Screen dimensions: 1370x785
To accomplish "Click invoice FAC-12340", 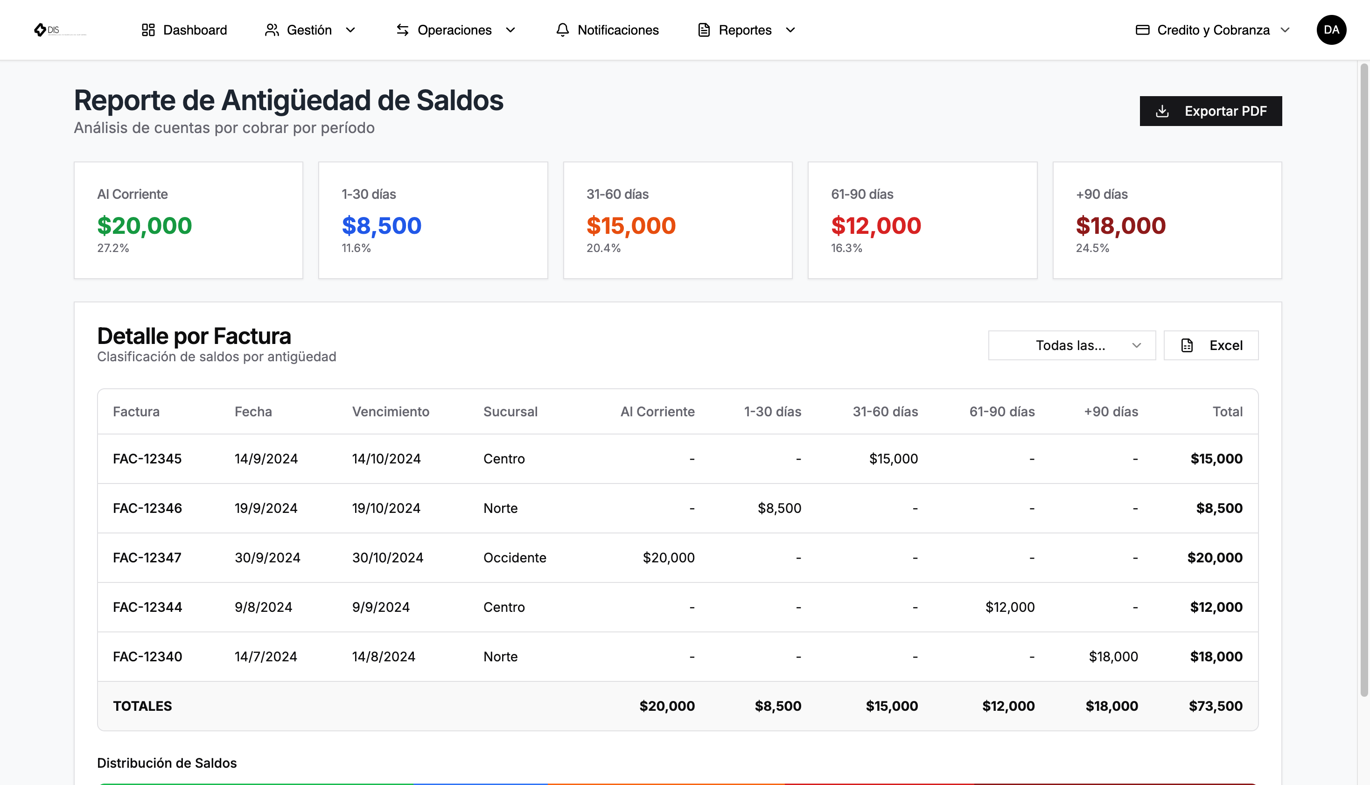I will [147, 657].
